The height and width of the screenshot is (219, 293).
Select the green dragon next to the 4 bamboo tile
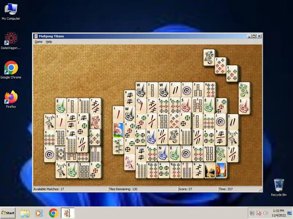pyautogui.click(x=221, y=154)
